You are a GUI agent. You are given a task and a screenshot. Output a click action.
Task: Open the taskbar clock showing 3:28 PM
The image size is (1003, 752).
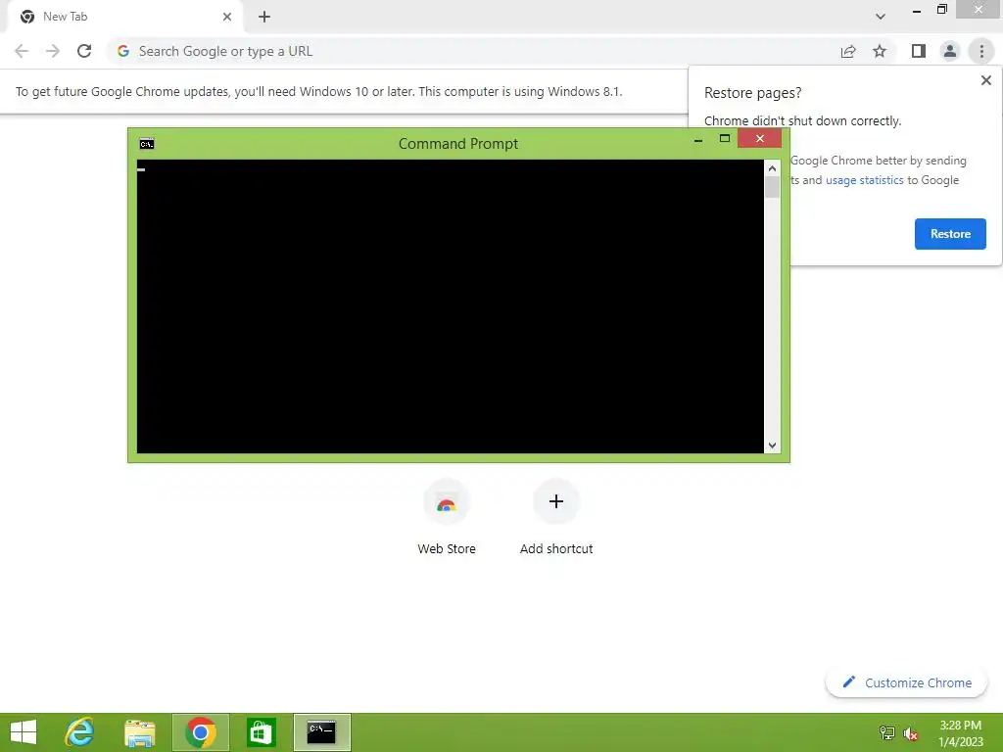[x=960, y=733]
